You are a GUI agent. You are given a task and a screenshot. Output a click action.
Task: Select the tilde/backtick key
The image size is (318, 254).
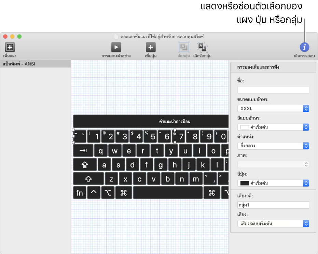click(80, 136)
